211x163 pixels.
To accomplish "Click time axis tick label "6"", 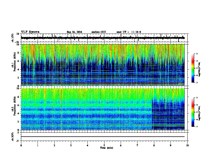I will point(121,145).
